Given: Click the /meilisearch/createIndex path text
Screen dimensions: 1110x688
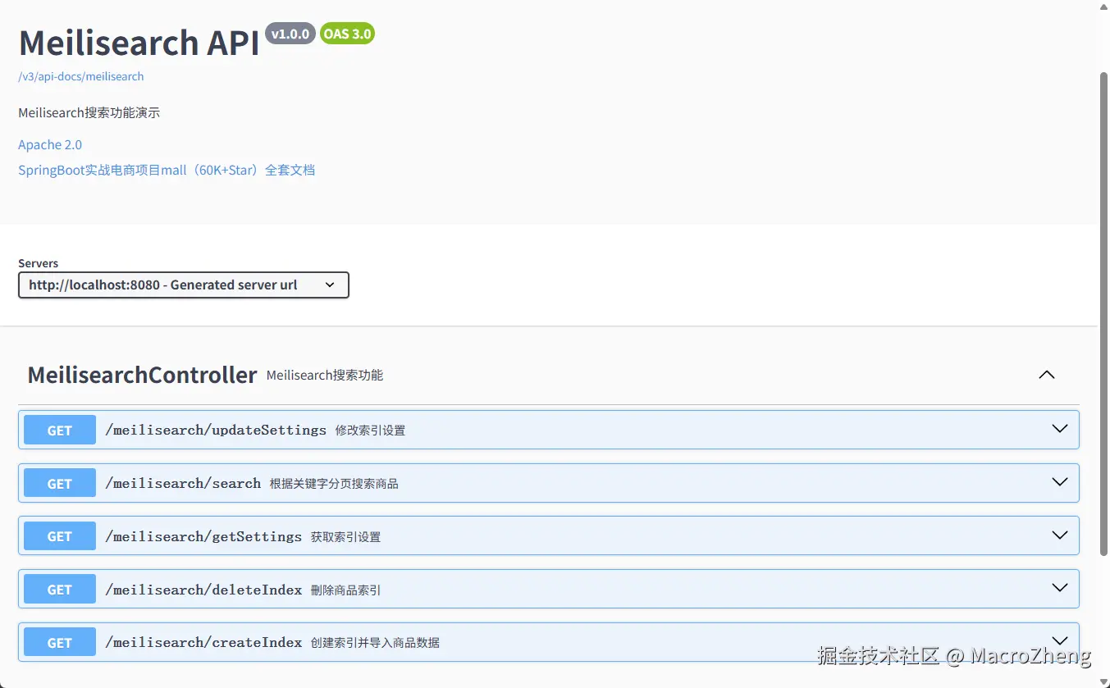Looking at the screenshot, I should [x=203, y=642].
